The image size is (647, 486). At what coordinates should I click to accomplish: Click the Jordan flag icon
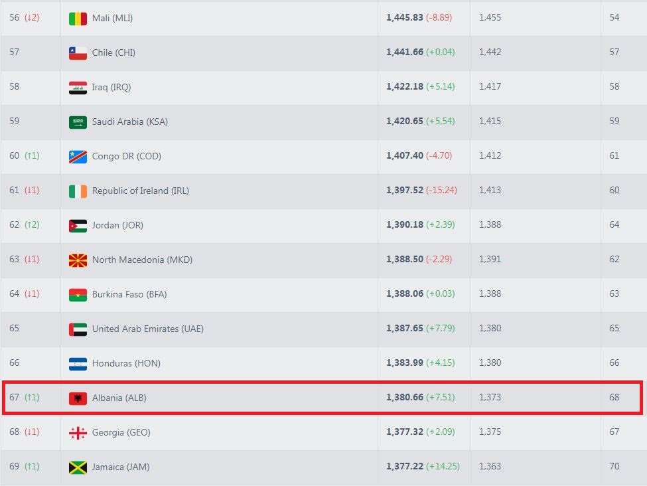point(78,226)
